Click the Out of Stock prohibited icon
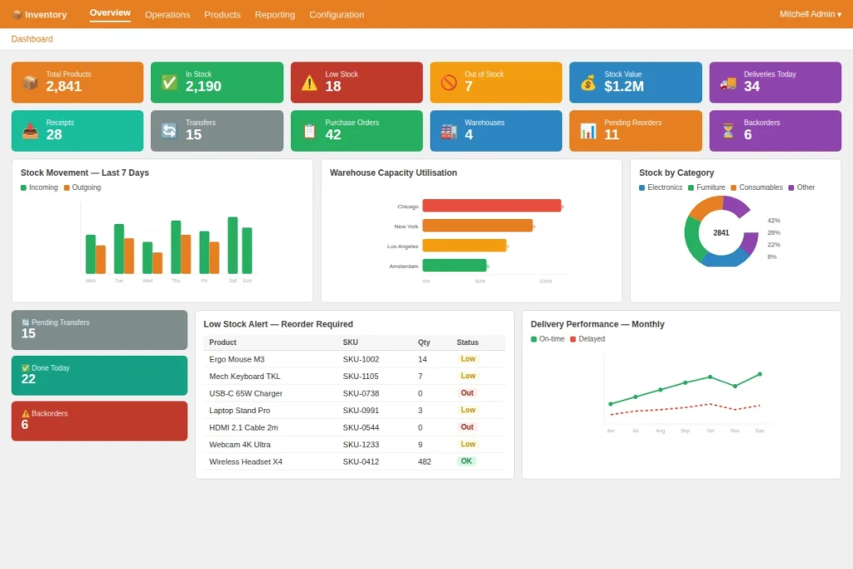853x569 pixels. (448, 82)
